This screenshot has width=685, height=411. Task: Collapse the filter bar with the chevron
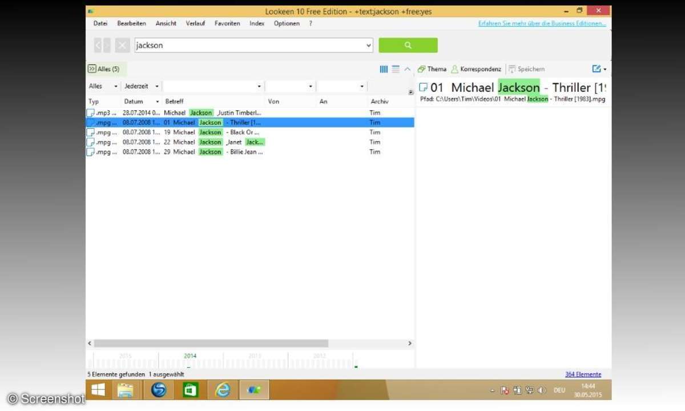point(408,69)
